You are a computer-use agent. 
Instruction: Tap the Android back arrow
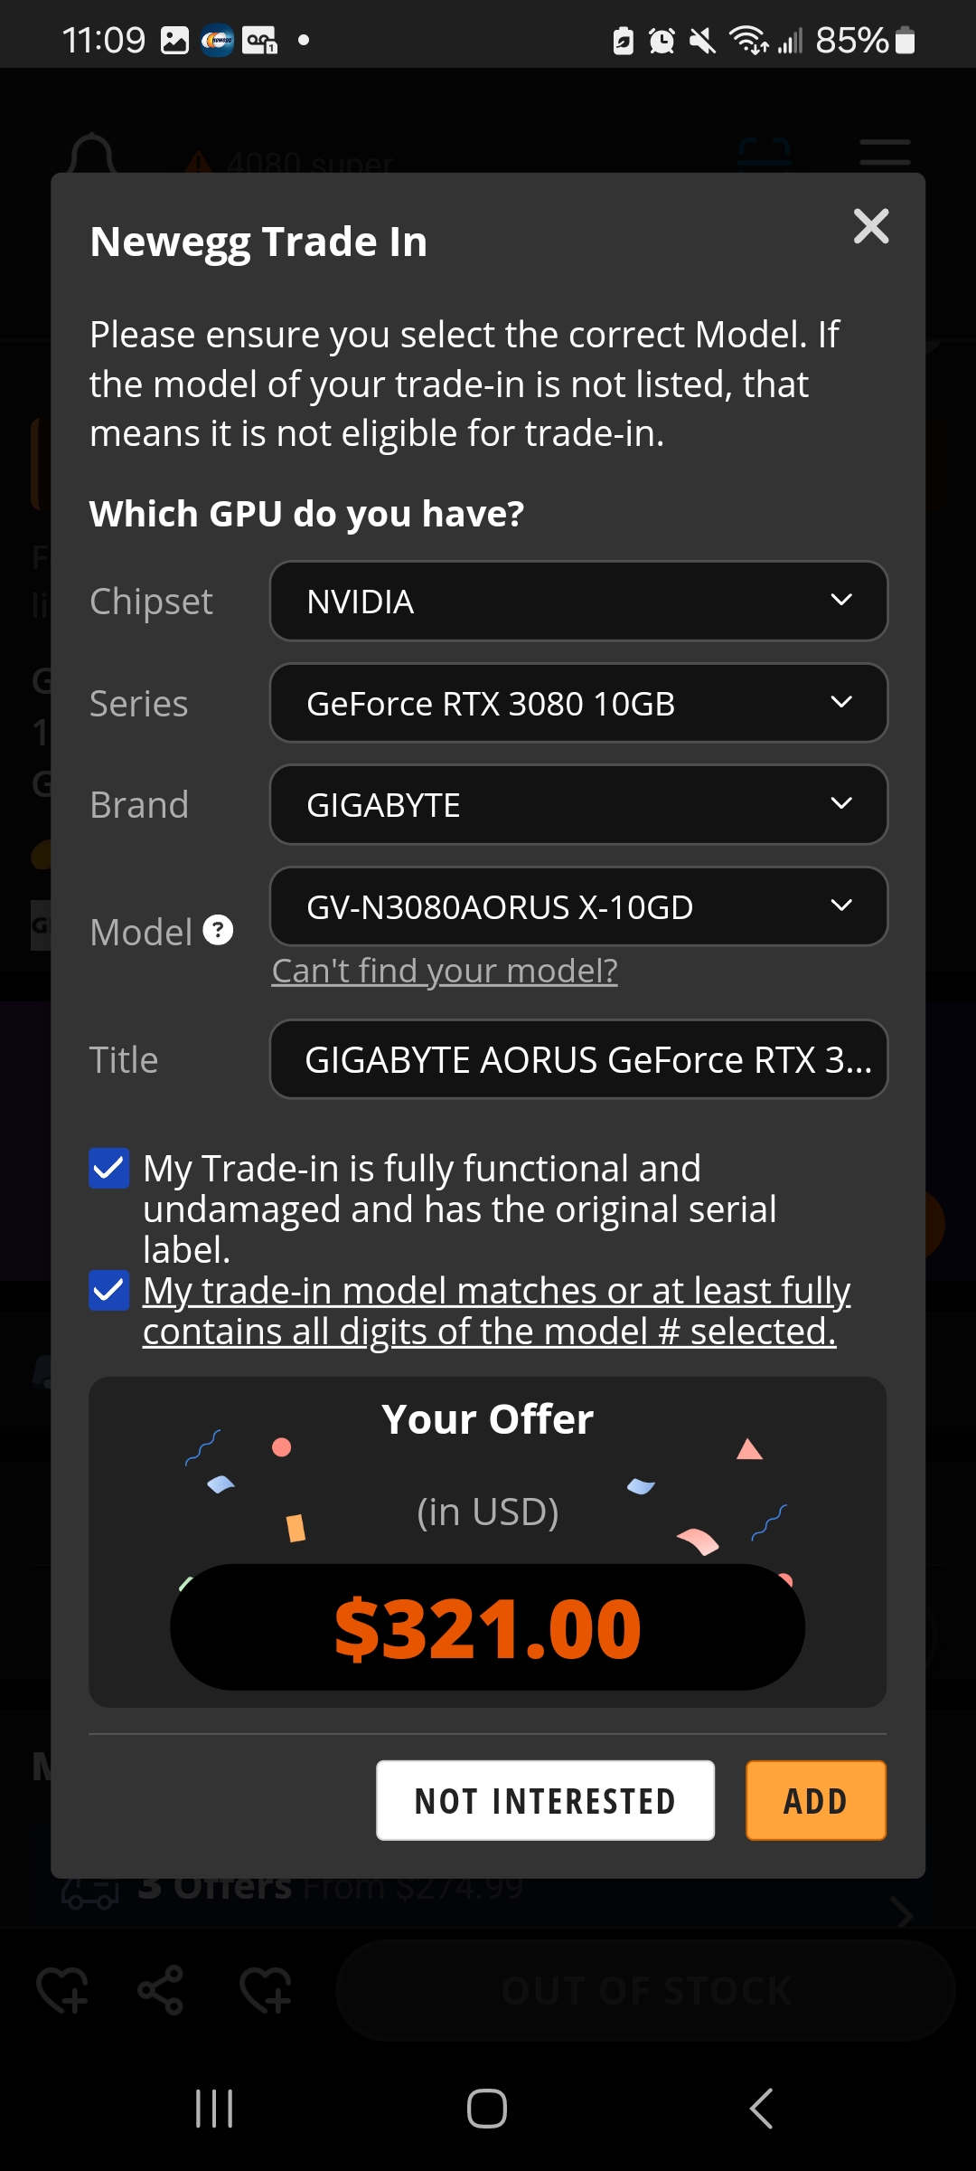(761, 2109)
